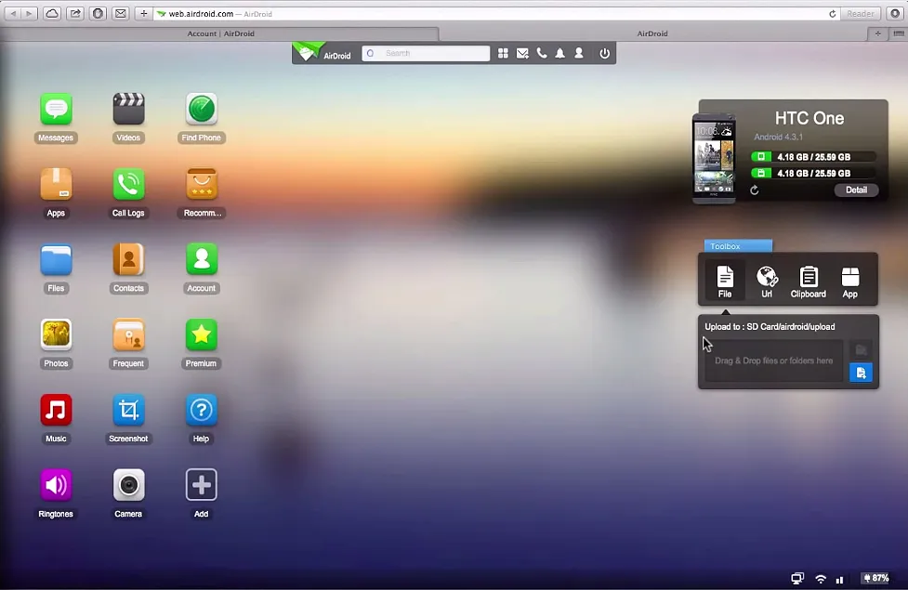Click the phone dial icon in top bar

point(542,53)
